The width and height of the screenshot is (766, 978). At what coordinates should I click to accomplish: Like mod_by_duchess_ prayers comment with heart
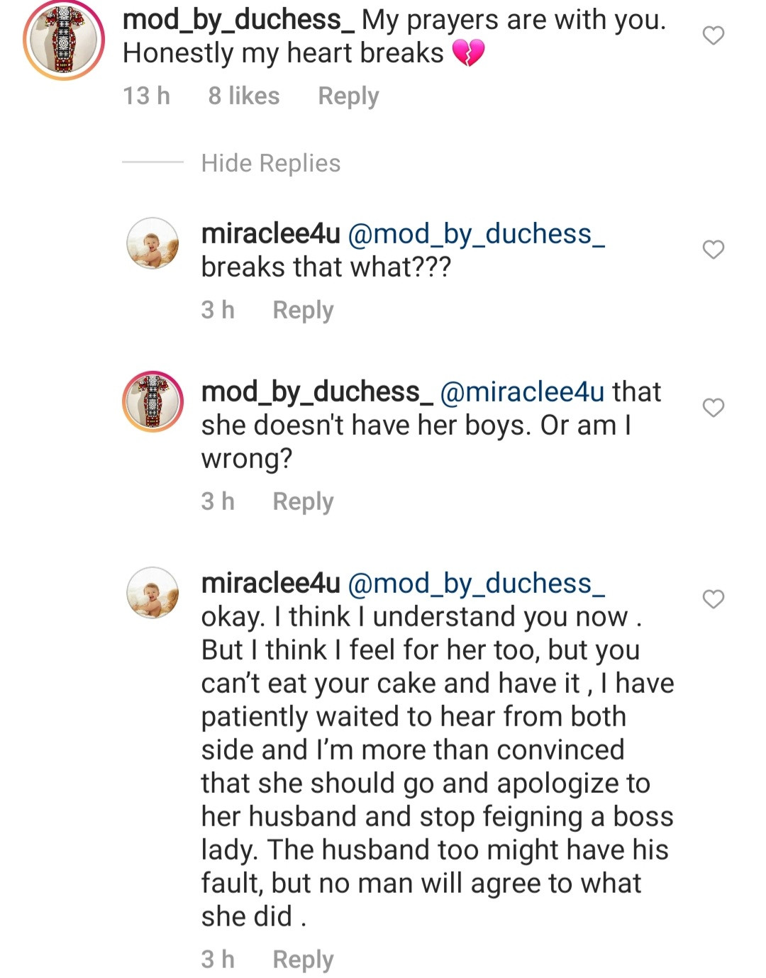(x=713, y=35)
